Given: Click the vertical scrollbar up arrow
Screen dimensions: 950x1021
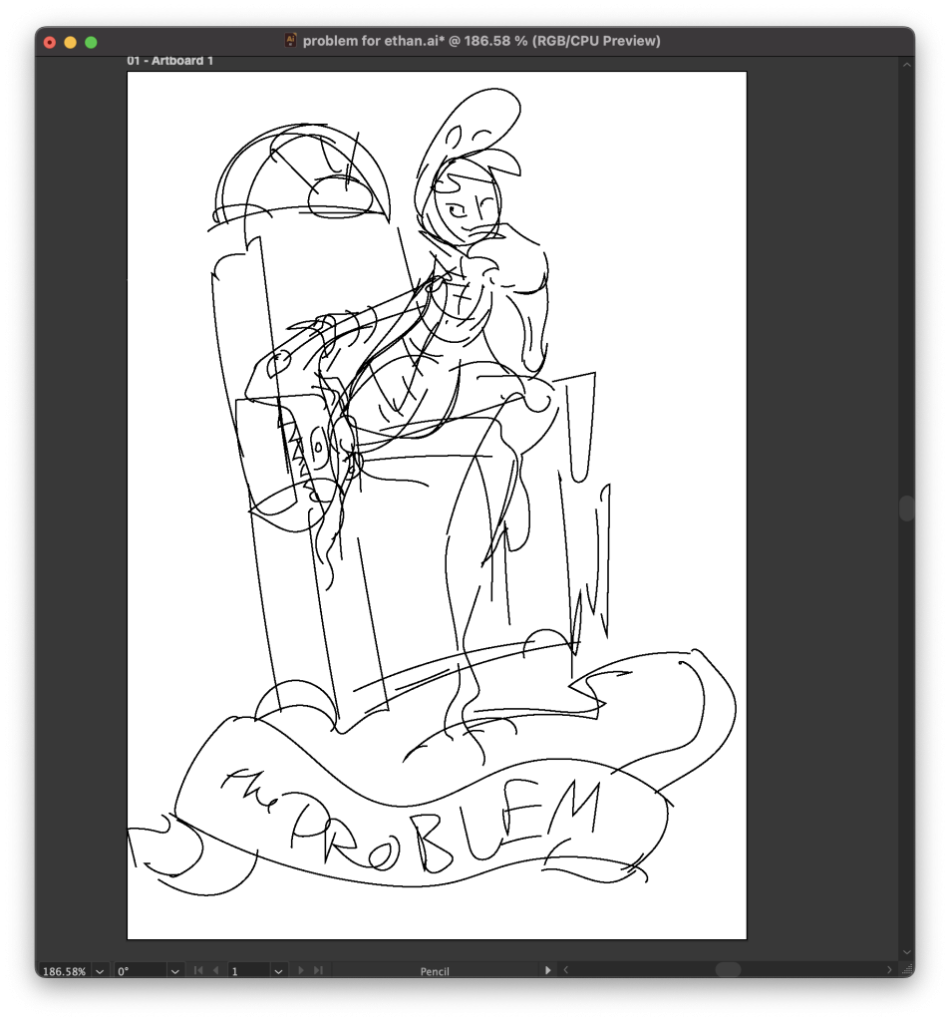Looking at the screenshot, I should pyautogui.click(x=906, y=65).
